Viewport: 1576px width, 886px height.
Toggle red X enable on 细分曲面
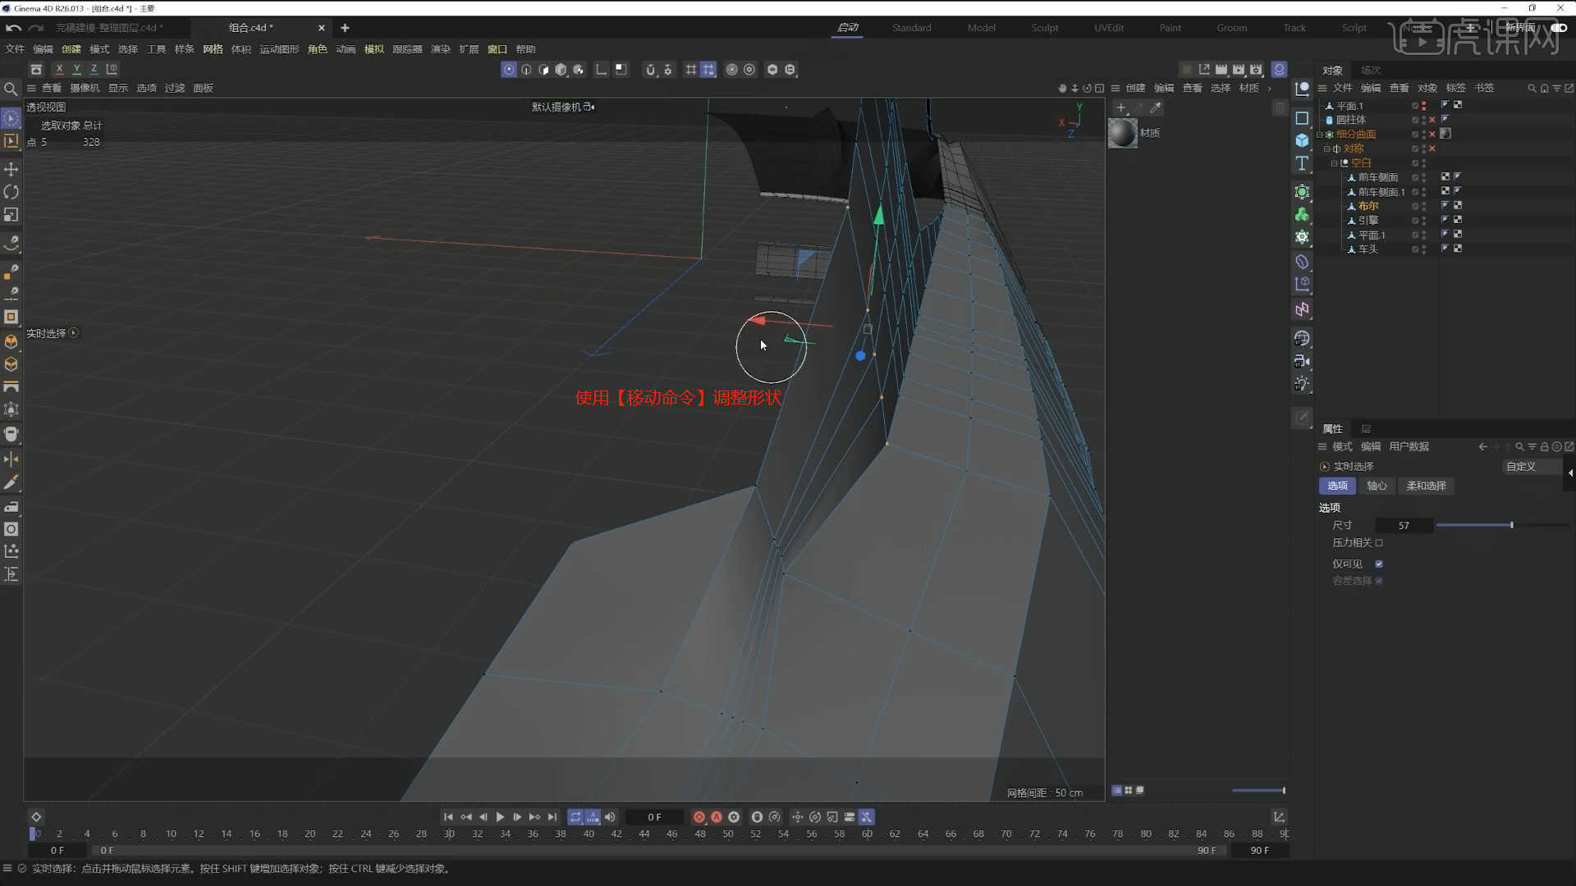click(1432, 135)
